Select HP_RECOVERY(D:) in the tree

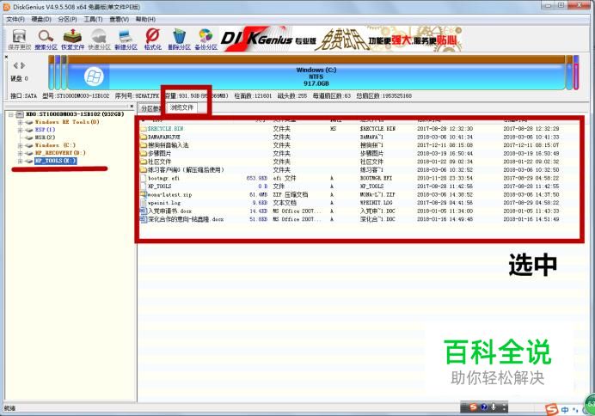pyautogui.click(x=60, y=153)
